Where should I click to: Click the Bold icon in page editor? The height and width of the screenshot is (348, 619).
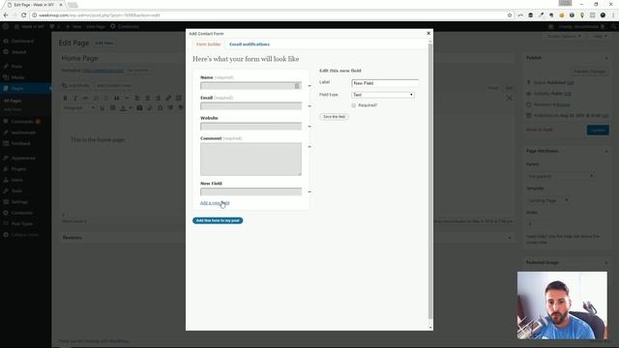coord(65,98)
